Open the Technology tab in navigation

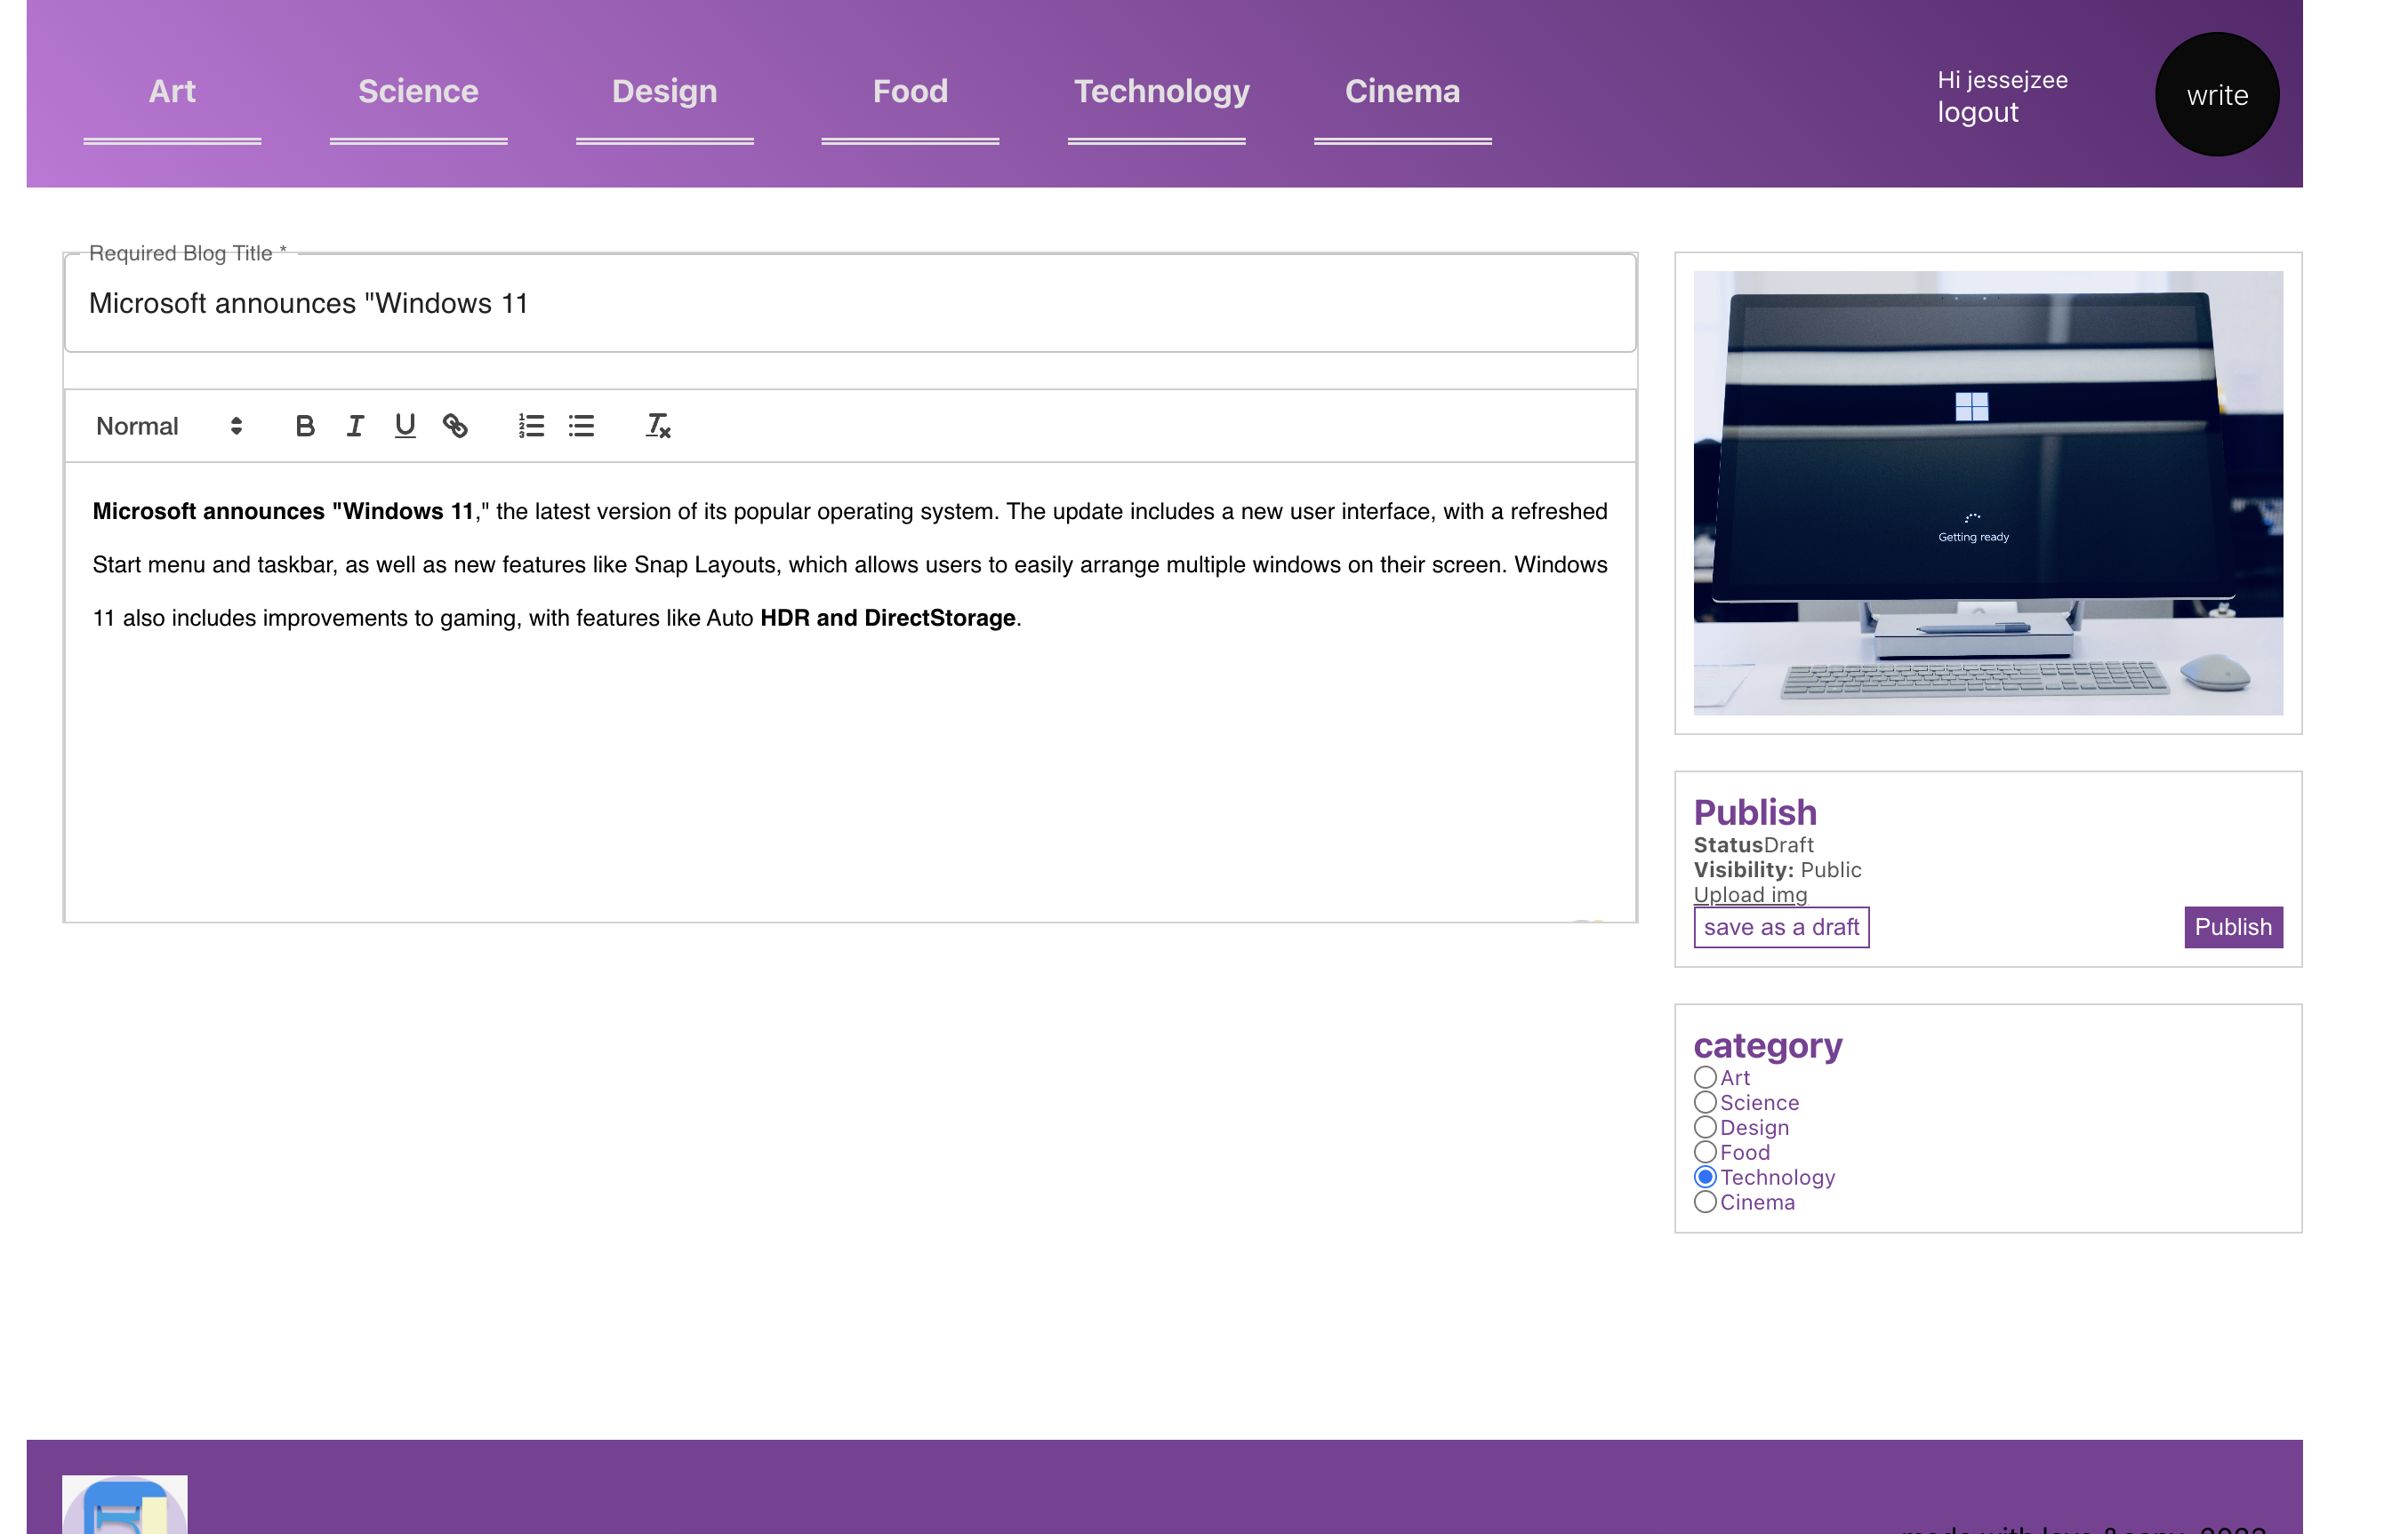(x=1161, y=92)
